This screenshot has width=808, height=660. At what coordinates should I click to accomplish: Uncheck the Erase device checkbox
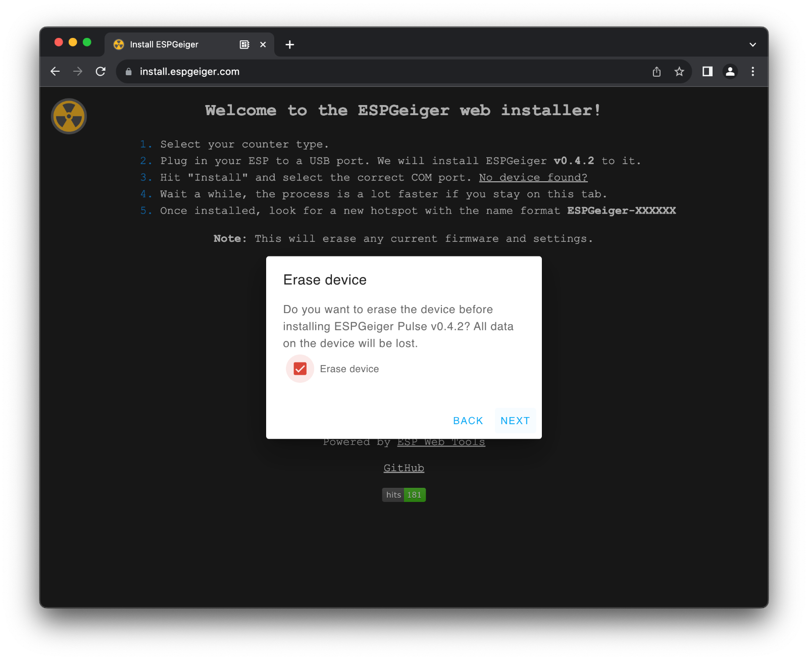[x=300, y=369]
